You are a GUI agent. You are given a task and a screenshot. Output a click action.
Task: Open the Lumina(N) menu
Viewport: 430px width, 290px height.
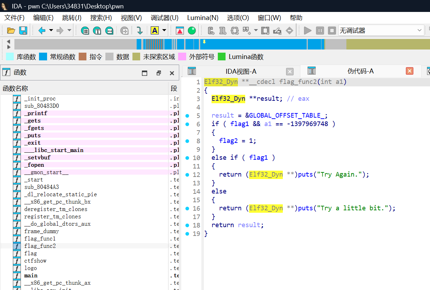click(203, 18)
